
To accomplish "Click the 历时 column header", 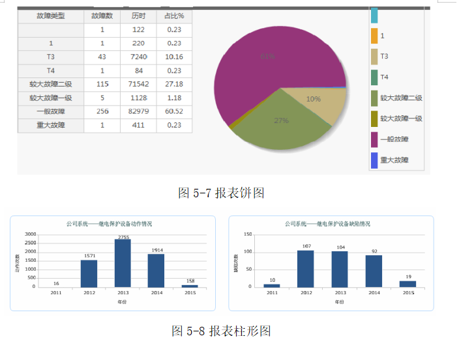I will 138,16.
